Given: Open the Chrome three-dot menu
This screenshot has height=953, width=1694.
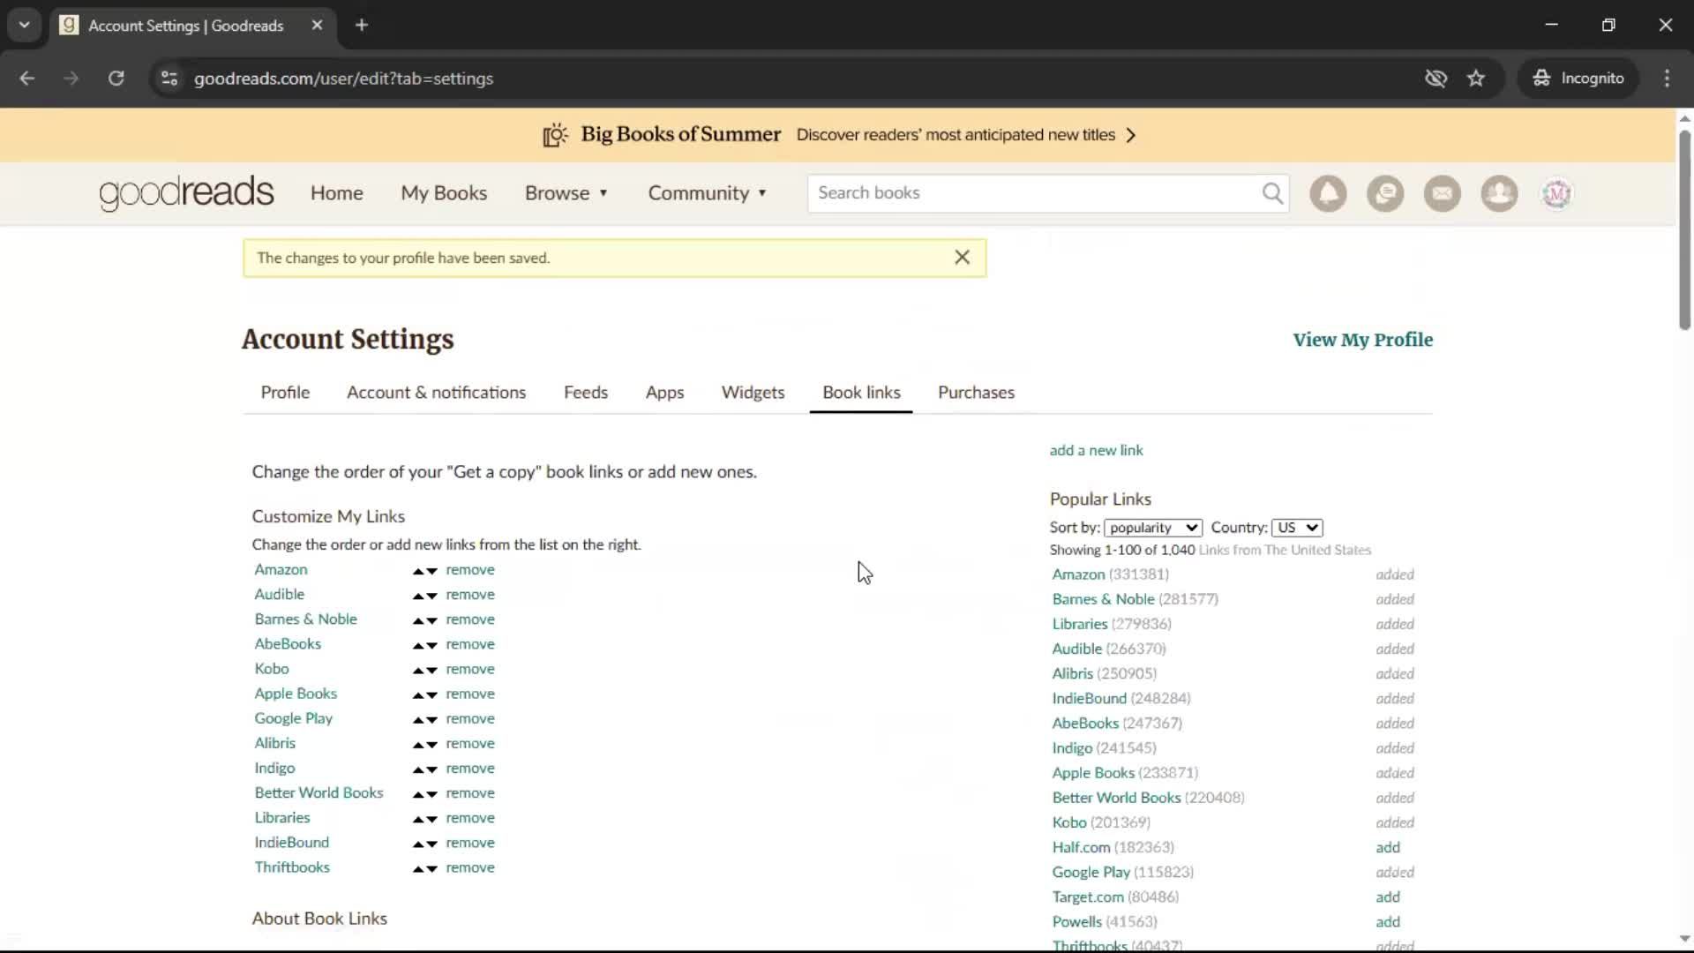Looking at the screenshot, I should tap(1667, 78).
